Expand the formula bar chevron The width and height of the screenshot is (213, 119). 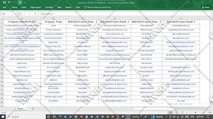(211, 14)
